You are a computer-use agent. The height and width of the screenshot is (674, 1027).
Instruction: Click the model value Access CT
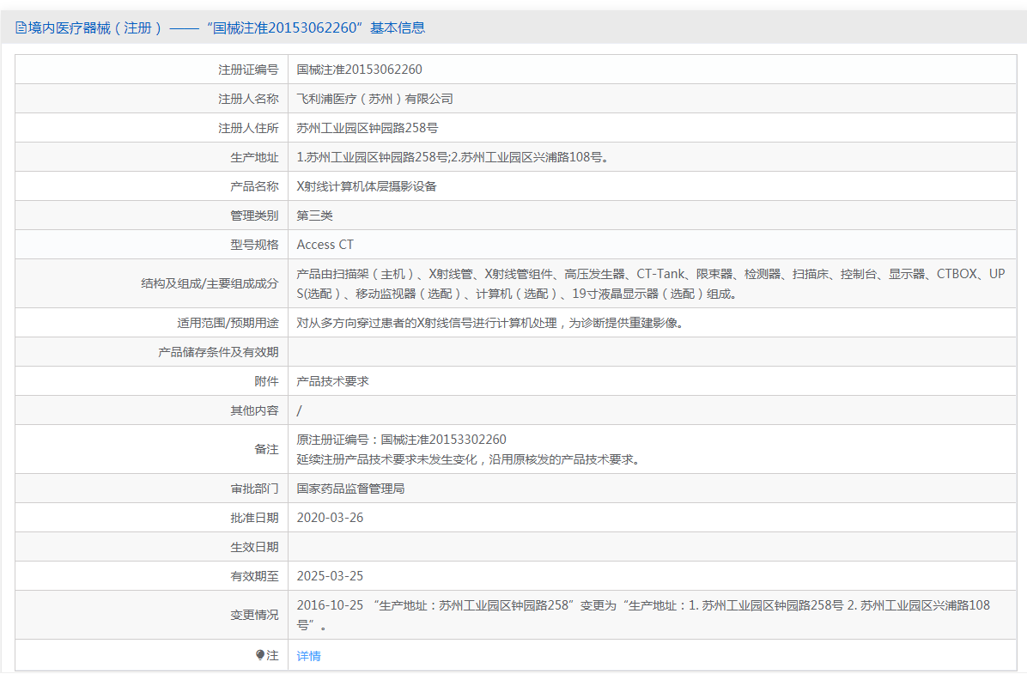click(x=325, y=245)
